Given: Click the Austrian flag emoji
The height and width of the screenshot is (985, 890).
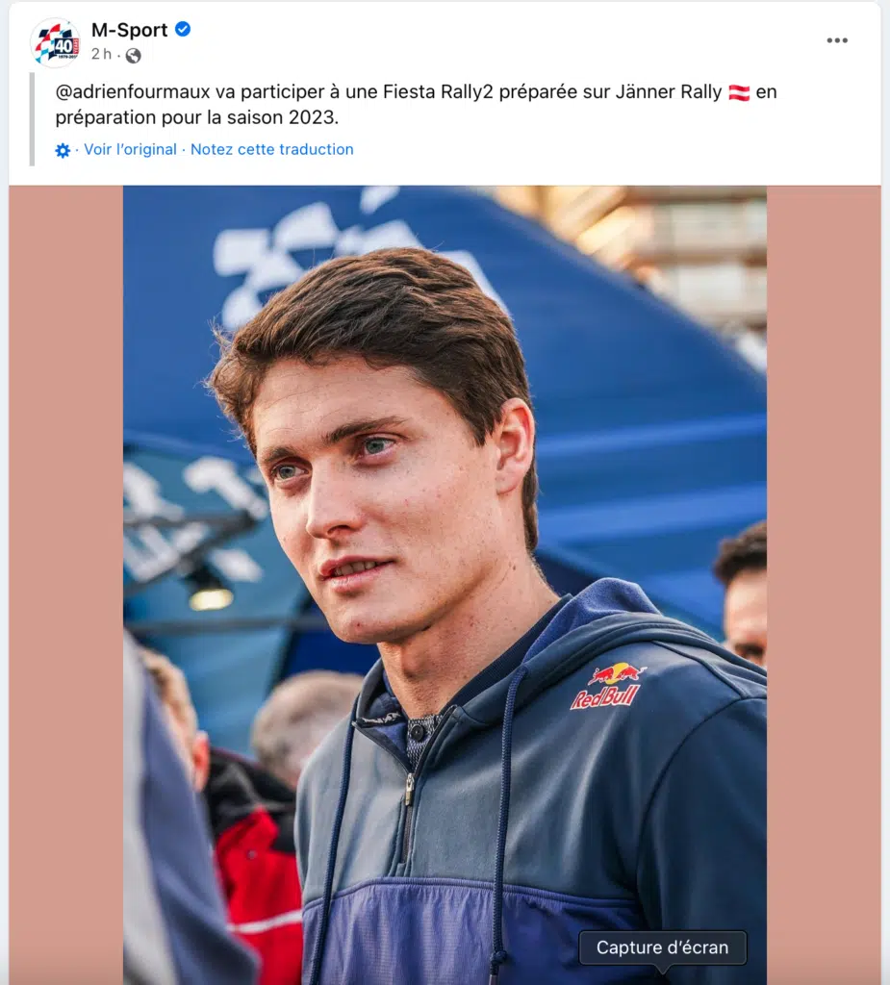Looking at the screenshot, I should (739, 93).
